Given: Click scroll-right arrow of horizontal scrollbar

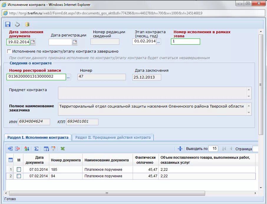Looking at the screenshot, I should (x=255, y=193).
